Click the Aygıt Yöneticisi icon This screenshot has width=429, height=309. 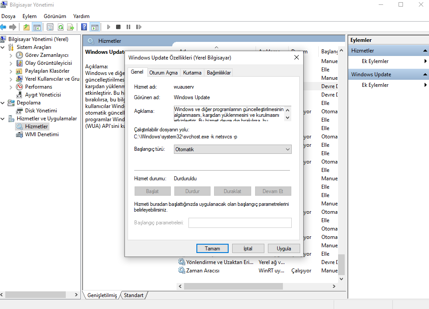click(19, 95)
